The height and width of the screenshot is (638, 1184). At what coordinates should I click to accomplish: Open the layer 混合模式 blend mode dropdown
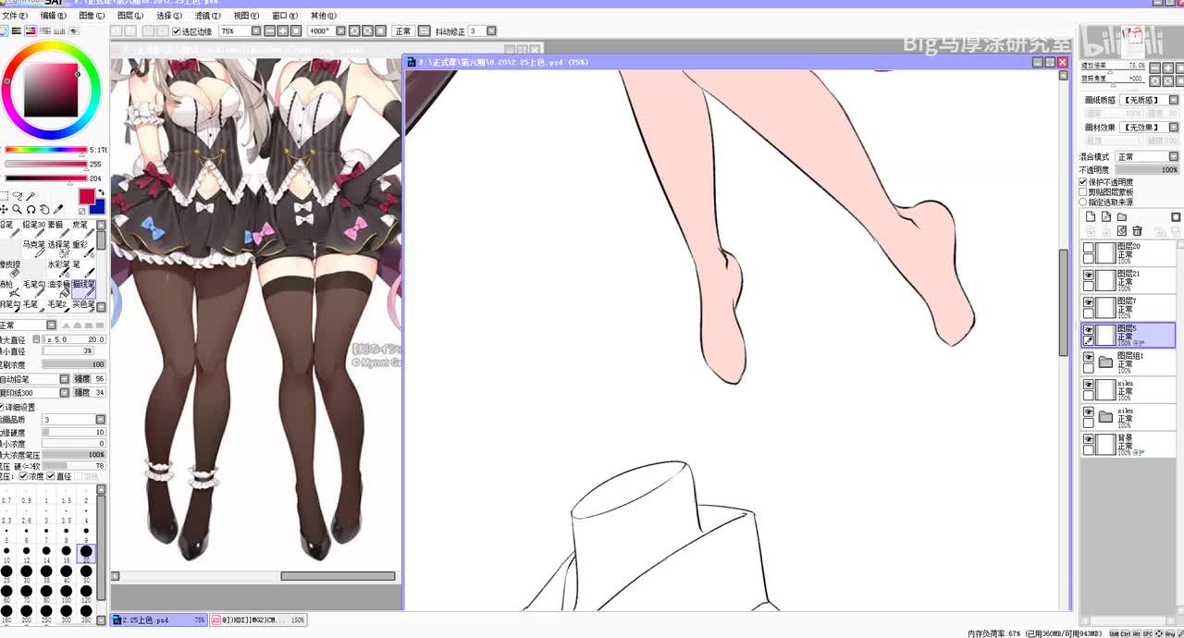(1174, 157)
